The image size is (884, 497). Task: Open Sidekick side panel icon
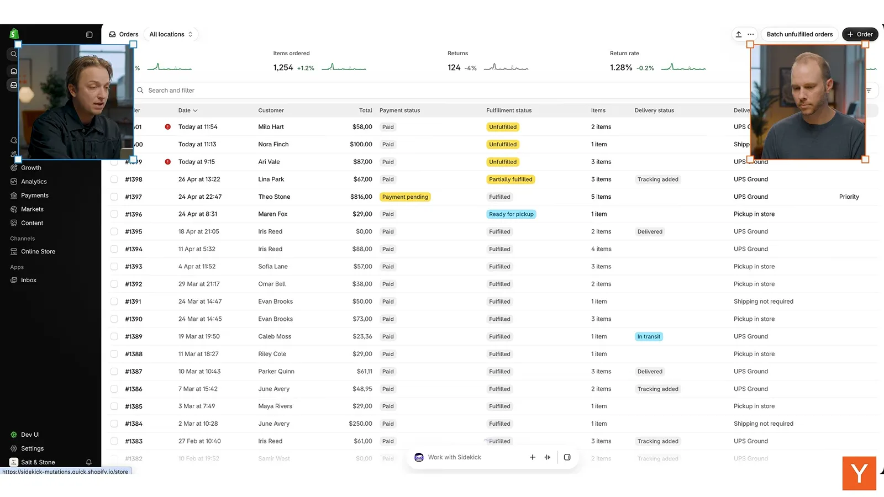567,457
